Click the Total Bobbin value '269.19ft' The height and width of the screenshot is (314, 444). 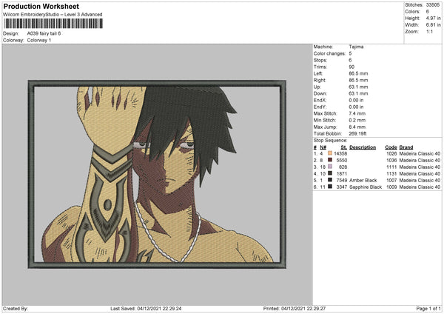pos(357,133)
